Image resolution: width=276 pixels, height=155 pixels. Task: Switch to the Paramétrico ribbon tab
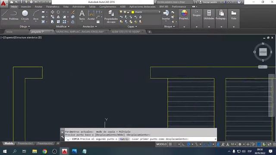click(x=53, y=7)
